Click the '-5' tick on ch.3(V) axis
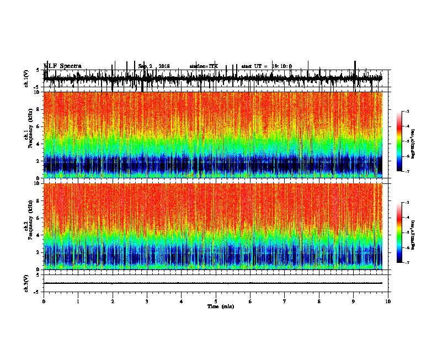Viewport: 437px width, 338px height. (37, 292)
